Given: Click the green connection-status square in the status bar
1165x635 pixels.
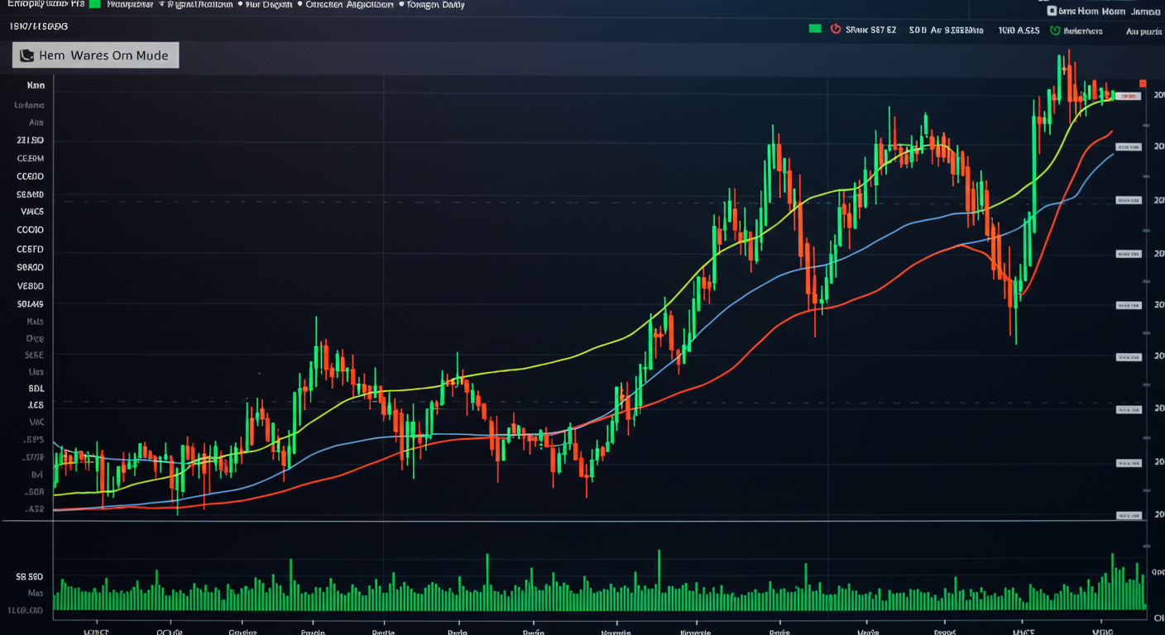Looking at the screenshot, I should coord(816,30).
